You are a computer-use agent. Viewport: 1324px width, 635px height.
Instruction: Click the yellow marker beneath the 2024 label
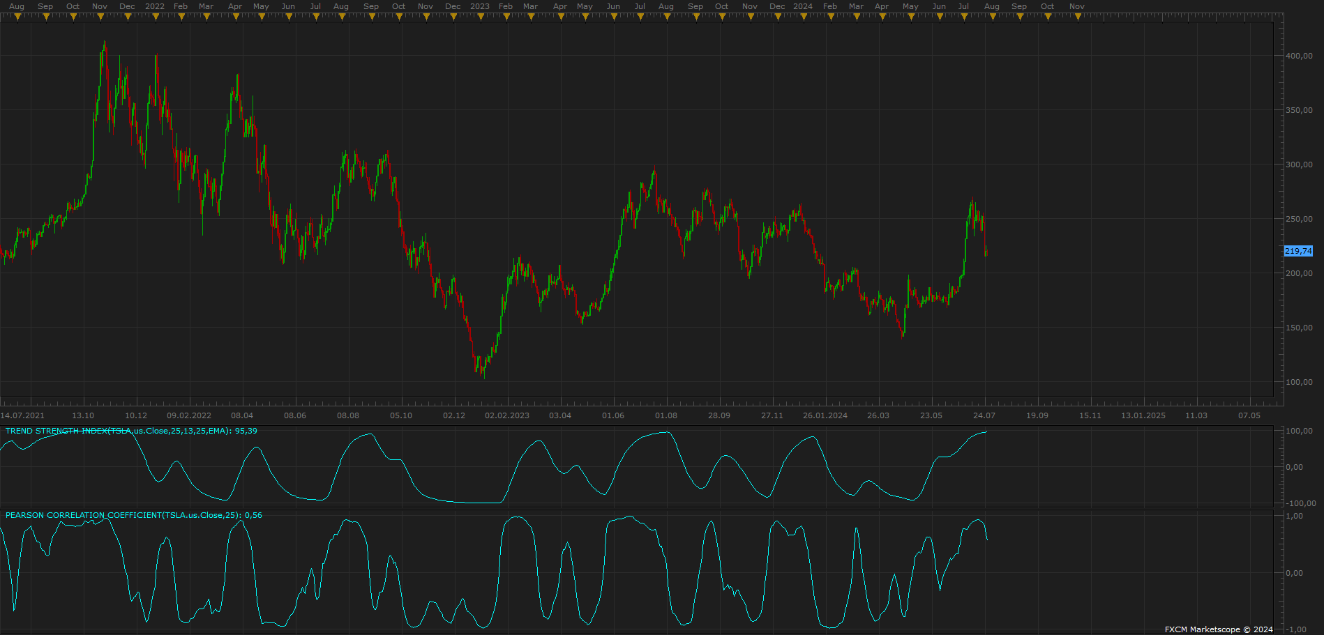point(804,17)
